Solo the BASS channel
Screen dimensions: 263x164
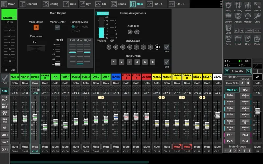(116, 83)
